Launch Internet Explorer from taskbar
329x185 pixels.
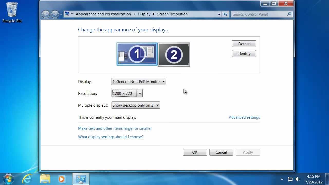[27, 179]
